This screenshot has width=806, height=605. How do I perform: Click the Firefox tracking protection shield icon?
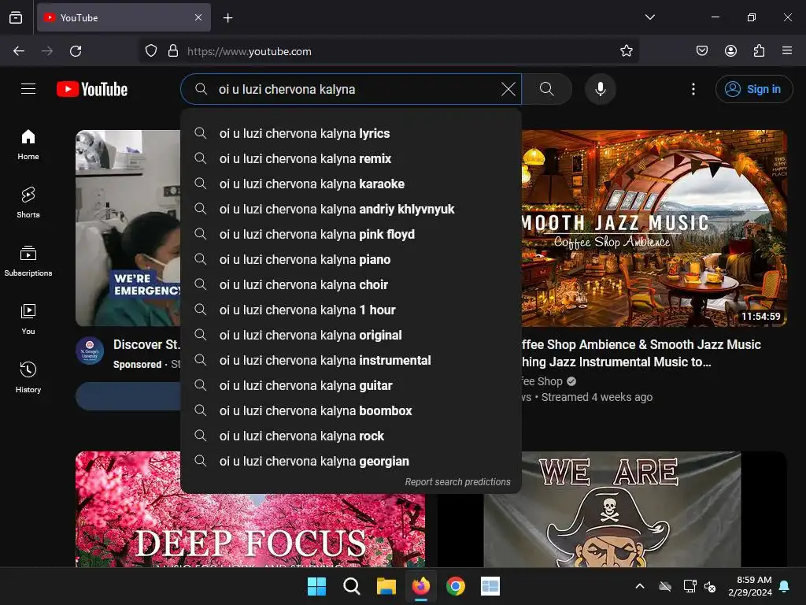pyautogui.click(x=150, y=51)
